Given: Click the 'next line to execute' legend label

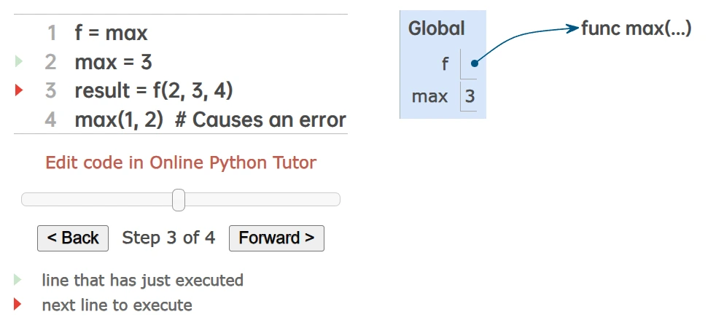Looking at the screenshot, I should 117,305.
